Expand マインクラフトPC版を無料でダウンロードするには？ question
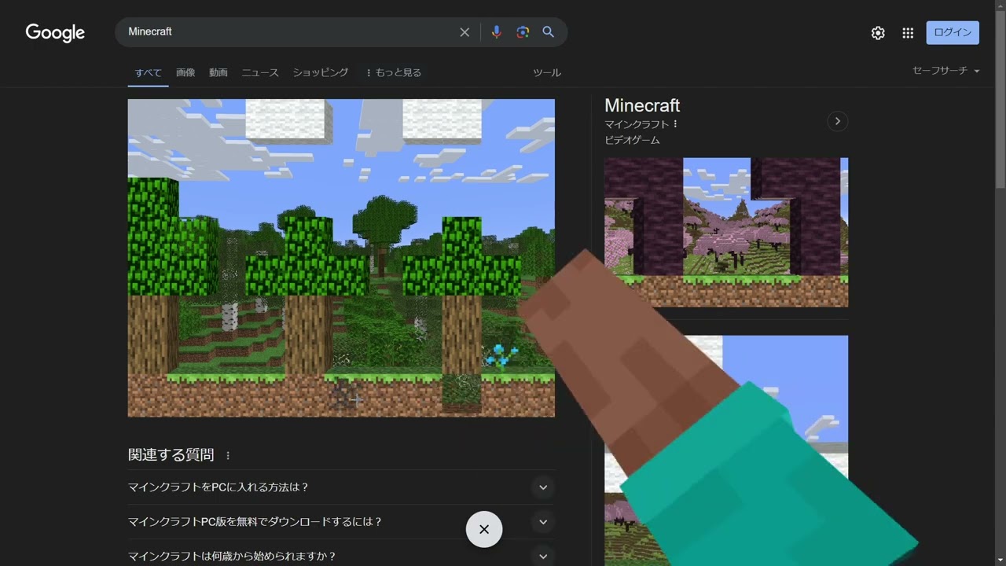This screenshot has height=566, width=1006. coord(341,522)
